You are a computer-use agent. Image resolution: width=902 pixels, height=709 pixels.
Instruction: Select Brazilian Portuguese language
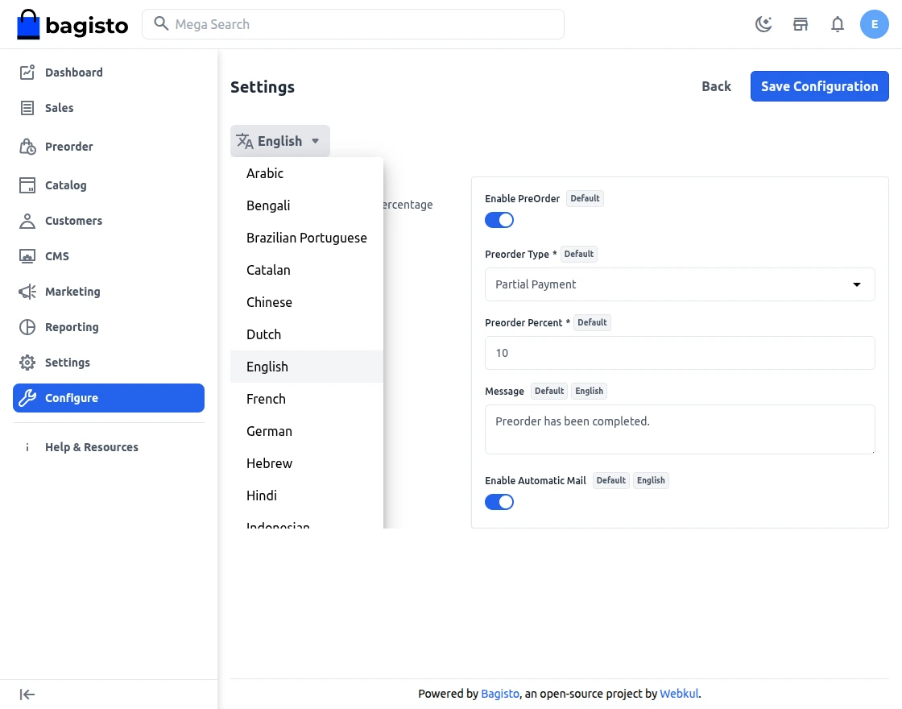tap(307, 238)
